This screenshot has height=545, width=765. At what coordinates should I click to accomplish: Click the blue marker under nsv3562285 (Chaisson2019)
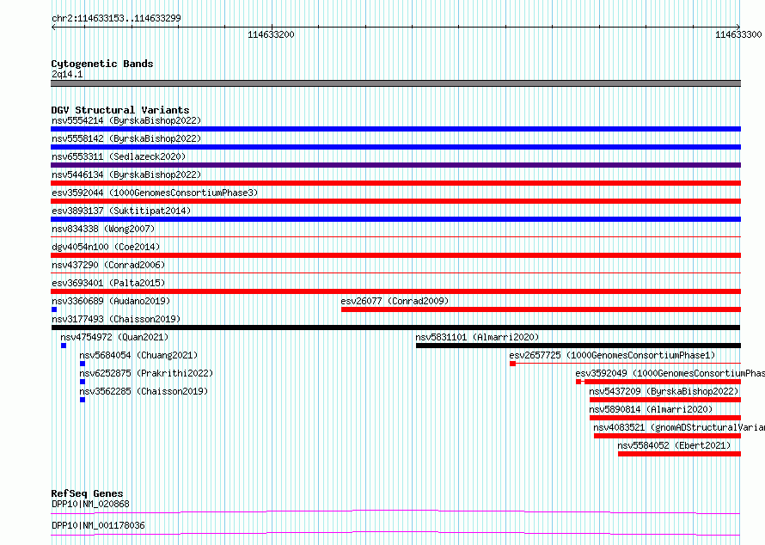click(83, 400)
